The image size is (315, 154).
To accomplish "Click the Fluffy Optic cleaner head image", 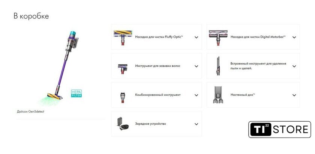I will [123, 38].
